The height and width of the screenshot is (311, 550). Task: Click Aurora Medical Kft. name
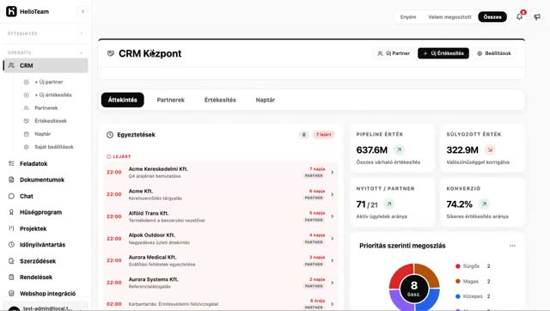152,258
